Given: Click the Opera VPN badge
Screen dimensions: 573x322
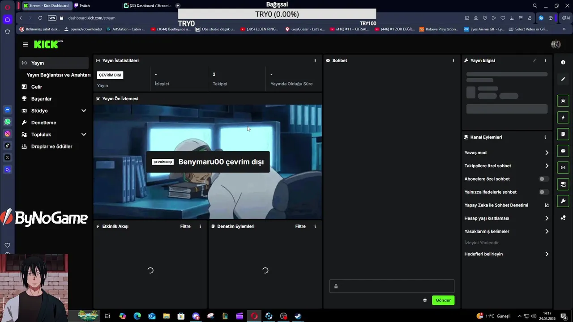Looking at the screenshot, I should point(52,18).
